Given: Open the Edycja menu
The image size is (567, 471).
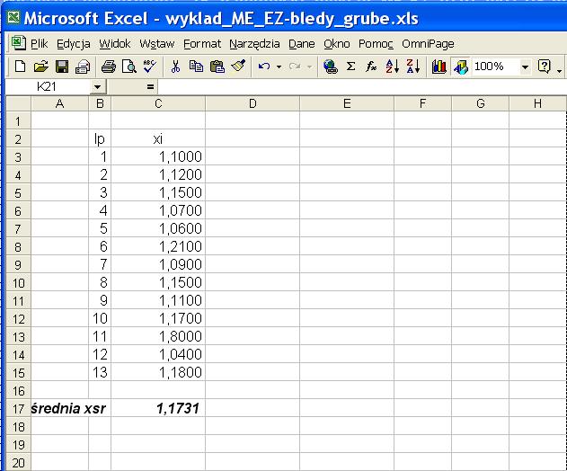Looking at the screenshot, I should tap(74, 44).
